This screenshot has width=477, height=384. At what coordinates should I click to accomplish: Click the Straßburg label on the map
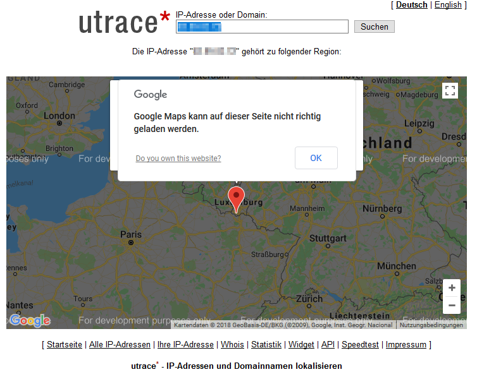268,255
